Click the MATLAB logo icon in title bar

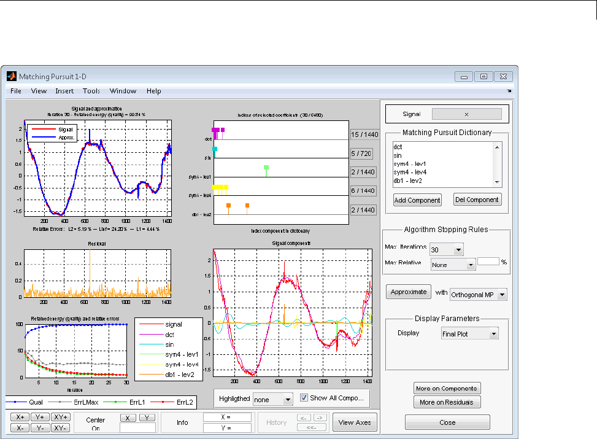10,77
